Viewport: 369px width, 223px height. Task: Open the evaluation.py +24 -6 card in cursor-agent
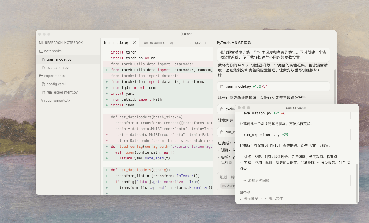pyautogui.click(x=295, y=115)
